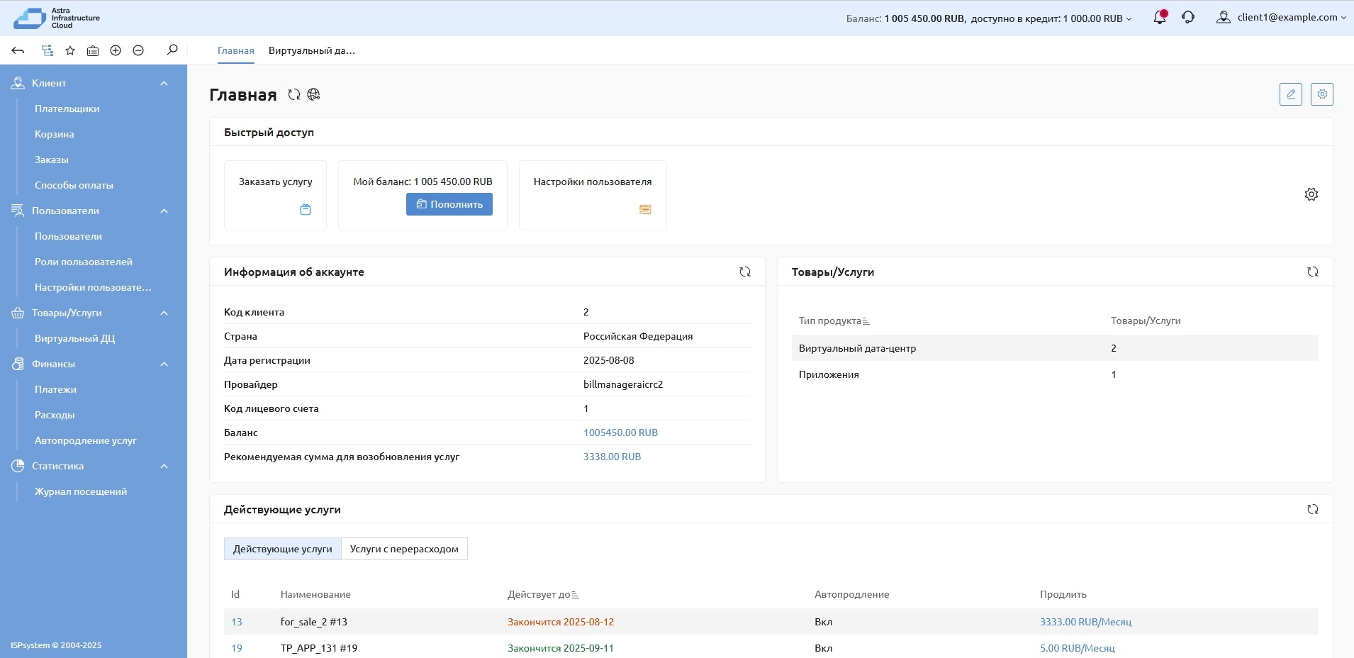Screen dimensions: 1354x658
Task: Select the Услуги с перерасходом tab
Action: (x=404, y=549)
